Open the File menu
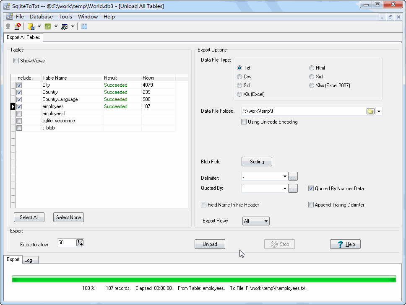The image size is (406, 305). click(20, 17)
